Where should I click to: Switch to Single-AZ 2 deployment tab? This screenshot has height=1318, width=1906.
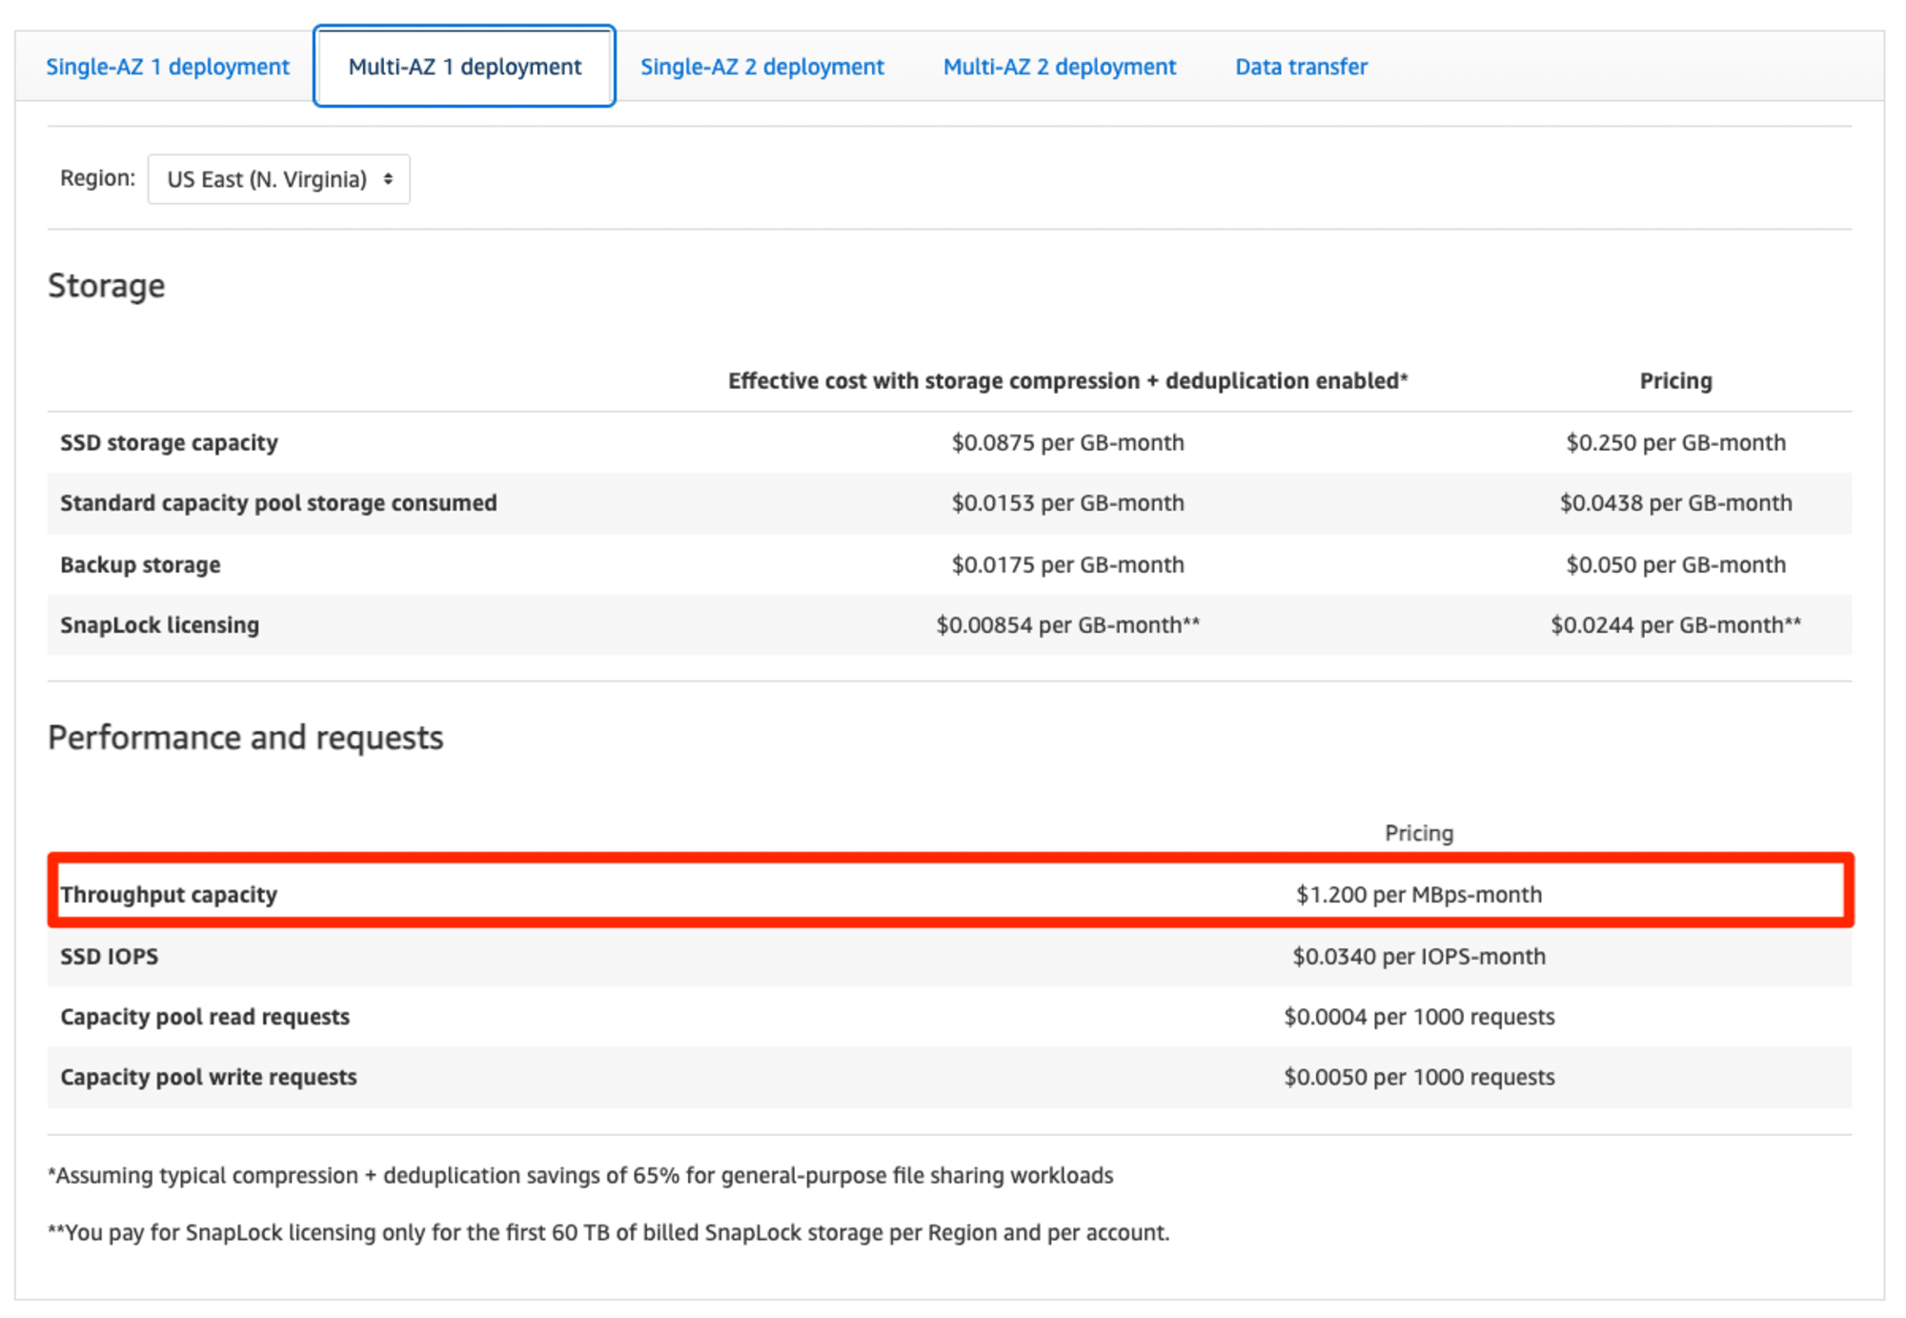click(761, 67)
